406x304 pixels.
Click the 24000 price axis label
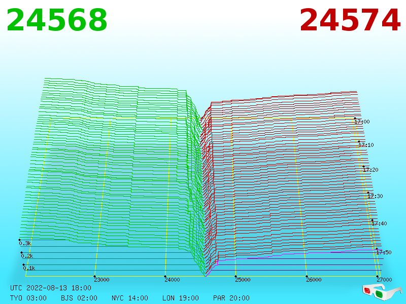(172, 280)
